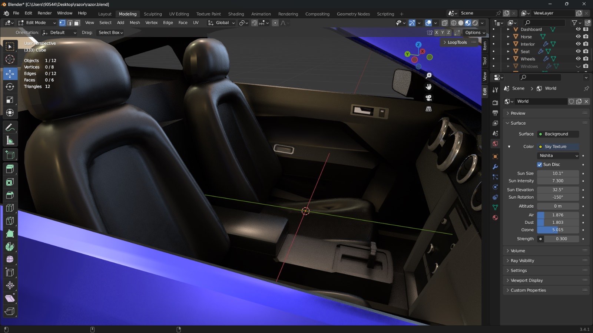Uncheck the Sun Disc checkbox

540,165
